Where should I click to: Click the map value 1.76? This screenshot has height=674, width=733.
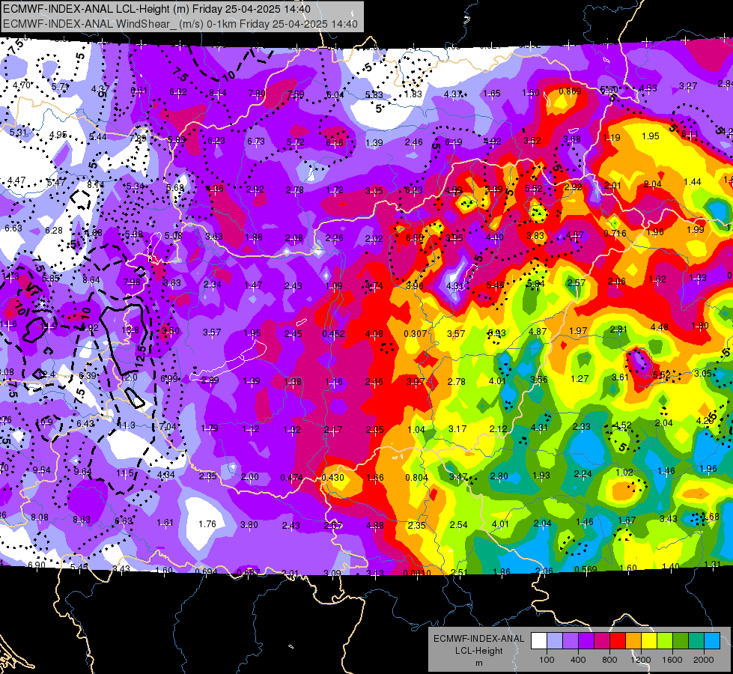click(x=207, y=524)
